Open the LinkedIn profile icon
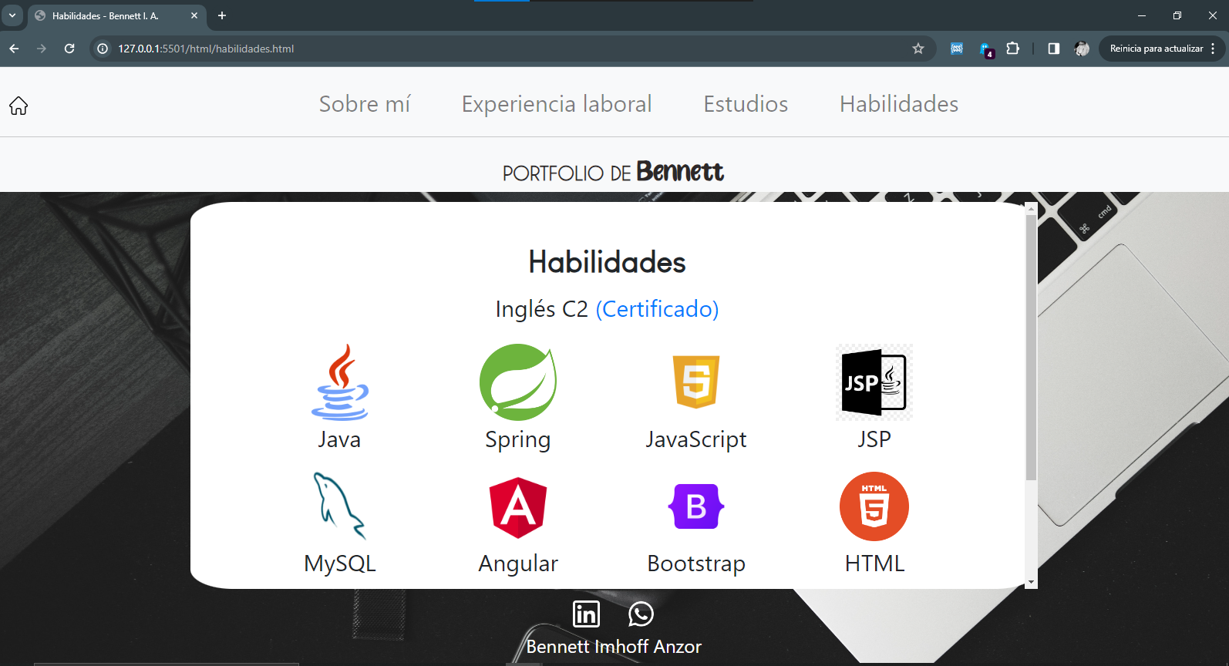 tap(586, 614)
